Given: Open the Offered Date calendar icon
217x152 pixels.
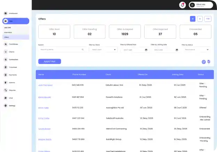Looking at the screenshot, I should click(x=146, y=50).
